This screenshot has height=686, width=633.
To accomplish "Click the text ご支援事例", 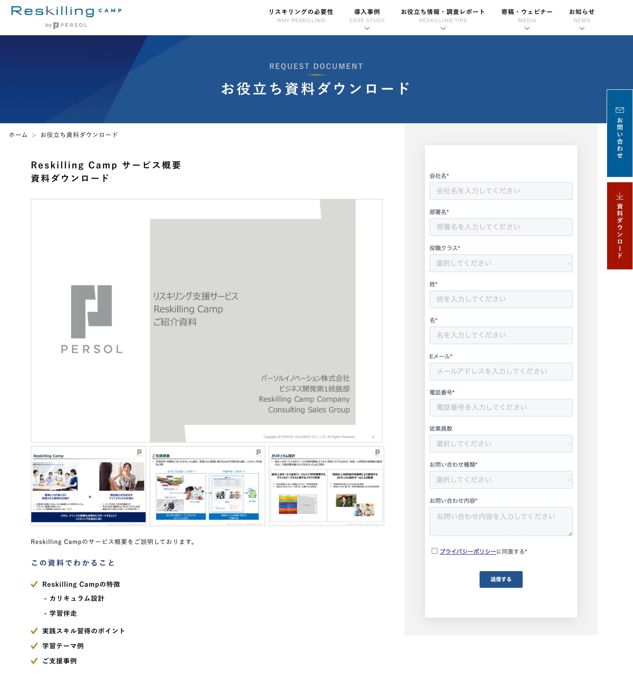I will click(59, 661).
